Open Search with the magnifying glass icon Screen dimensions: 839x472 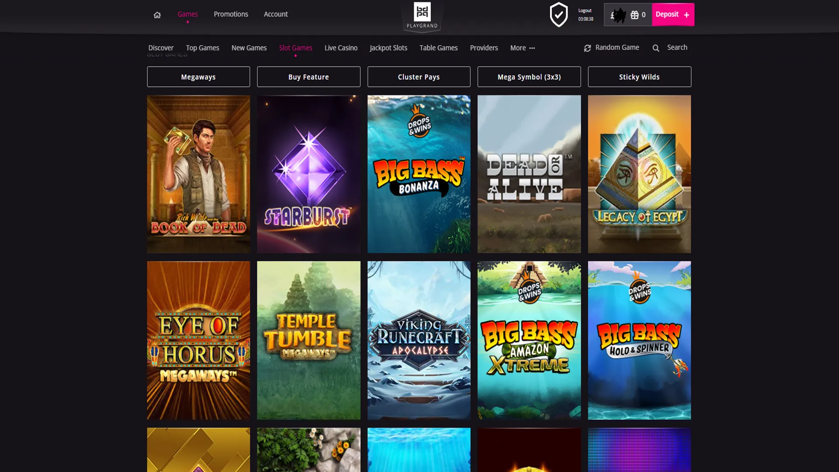[x=655, y=48]
